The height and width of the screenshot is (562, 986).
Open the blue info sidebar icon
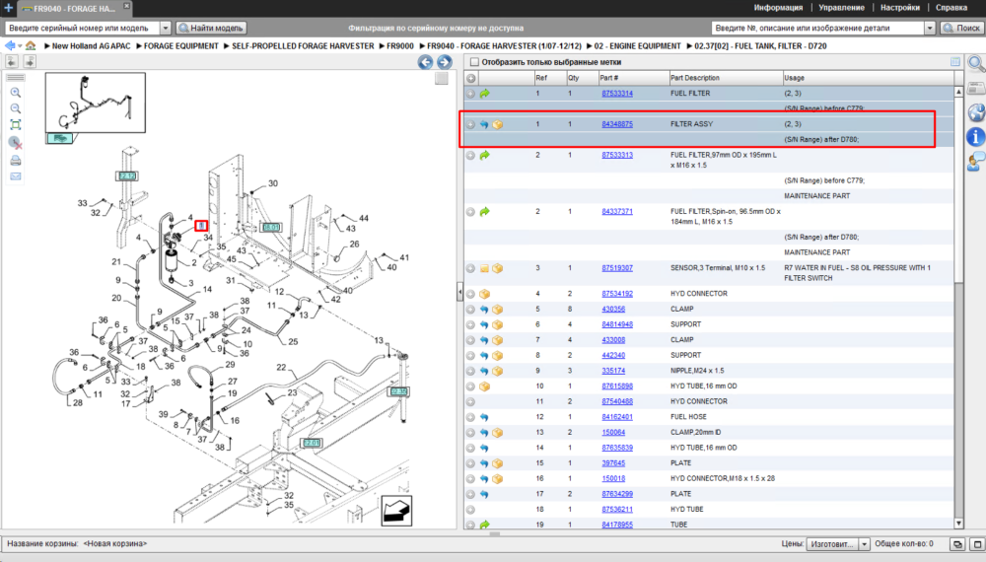pos(976,136)
